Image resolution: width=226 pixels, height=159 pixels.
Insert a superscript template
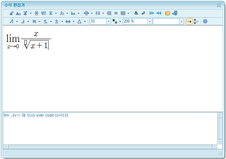tap(11, 13)
